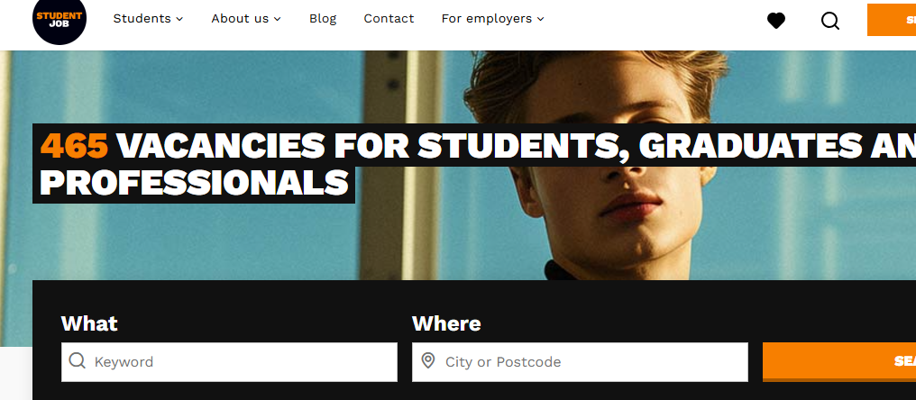Click the StudentJob logo
This screenshot has width=916, height=400.
click(59, 19)
